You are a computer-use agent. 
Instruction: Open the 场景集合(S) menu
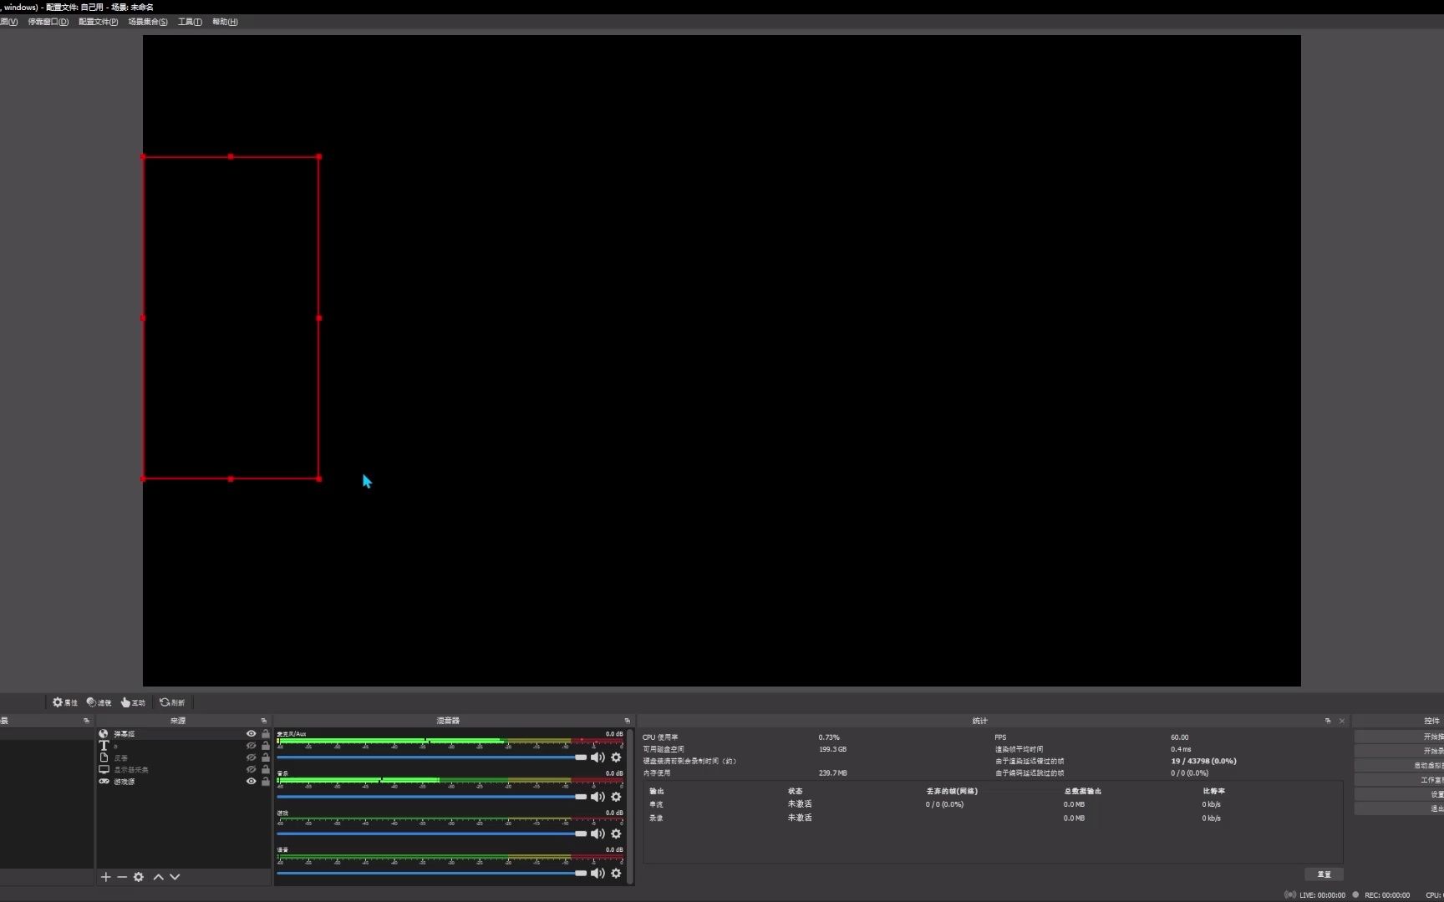click(148, 22)
